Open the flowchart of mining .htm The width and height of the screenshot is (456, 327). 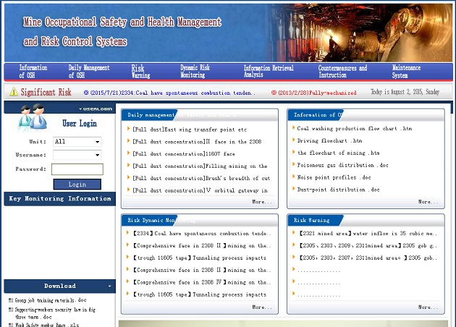[338, 153]
